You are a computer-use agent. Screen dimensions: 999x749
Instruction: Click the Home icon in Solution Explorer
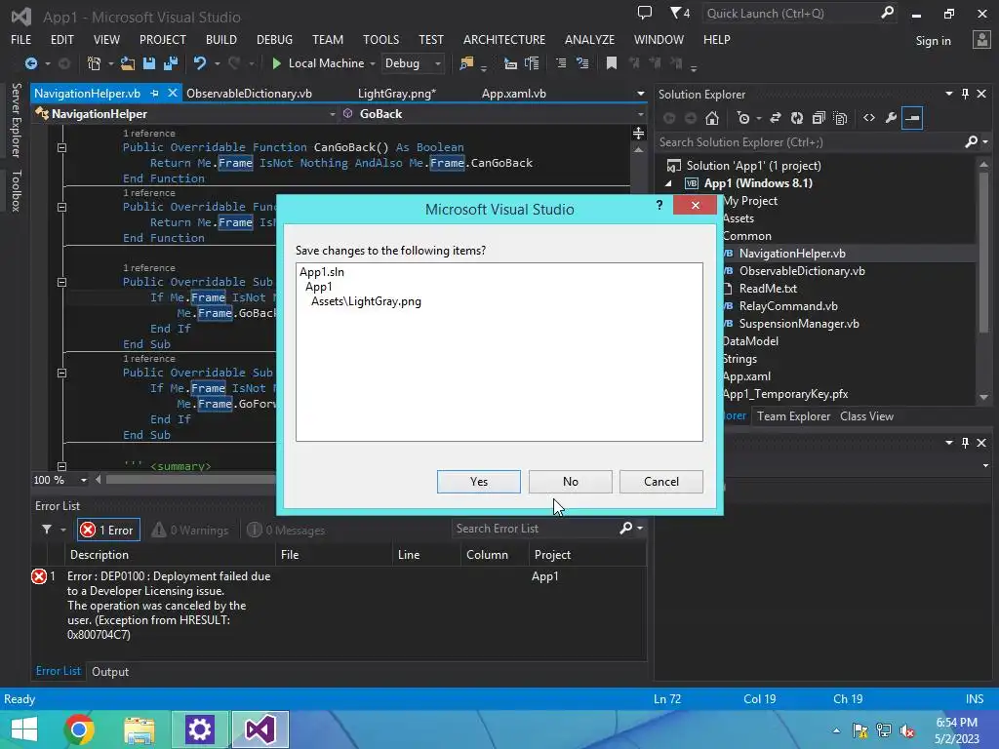(x=712, y=118)
